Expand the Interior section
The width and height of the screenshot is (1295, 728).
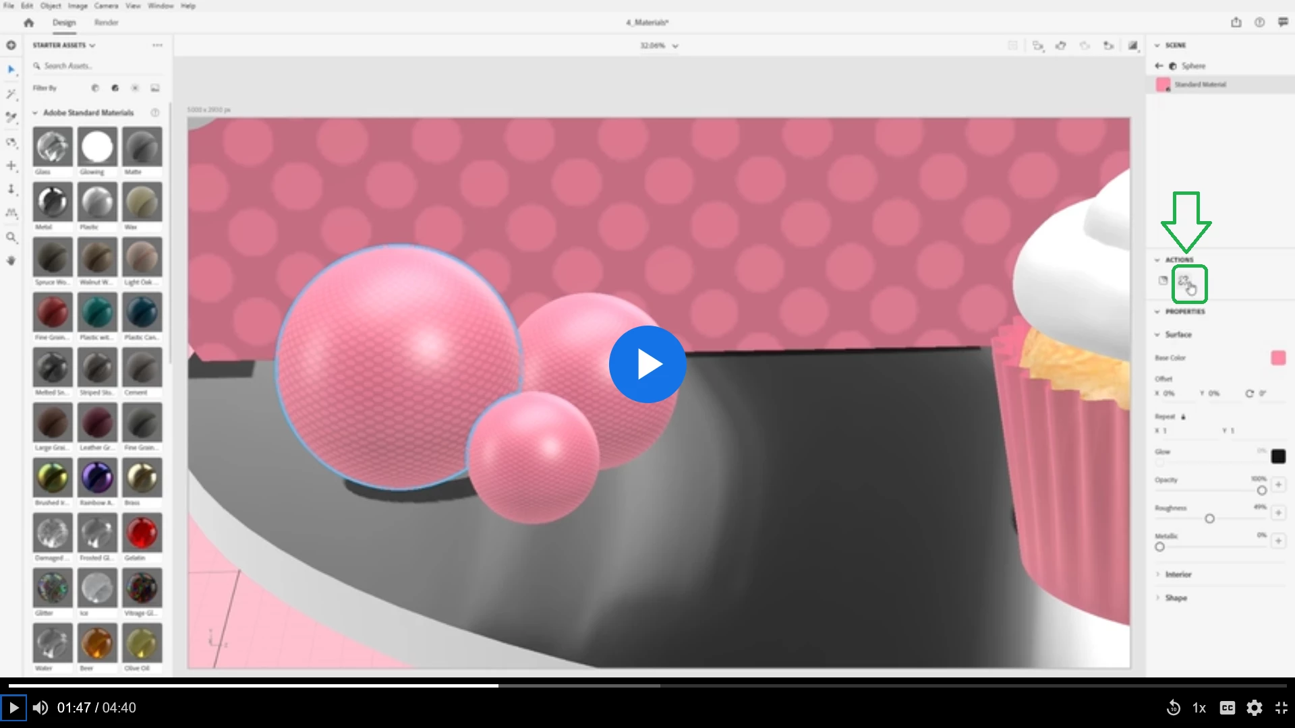(1178, 574)
